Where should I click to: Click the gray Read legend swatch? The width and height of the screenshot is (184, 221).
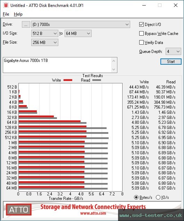coord(97,80)
